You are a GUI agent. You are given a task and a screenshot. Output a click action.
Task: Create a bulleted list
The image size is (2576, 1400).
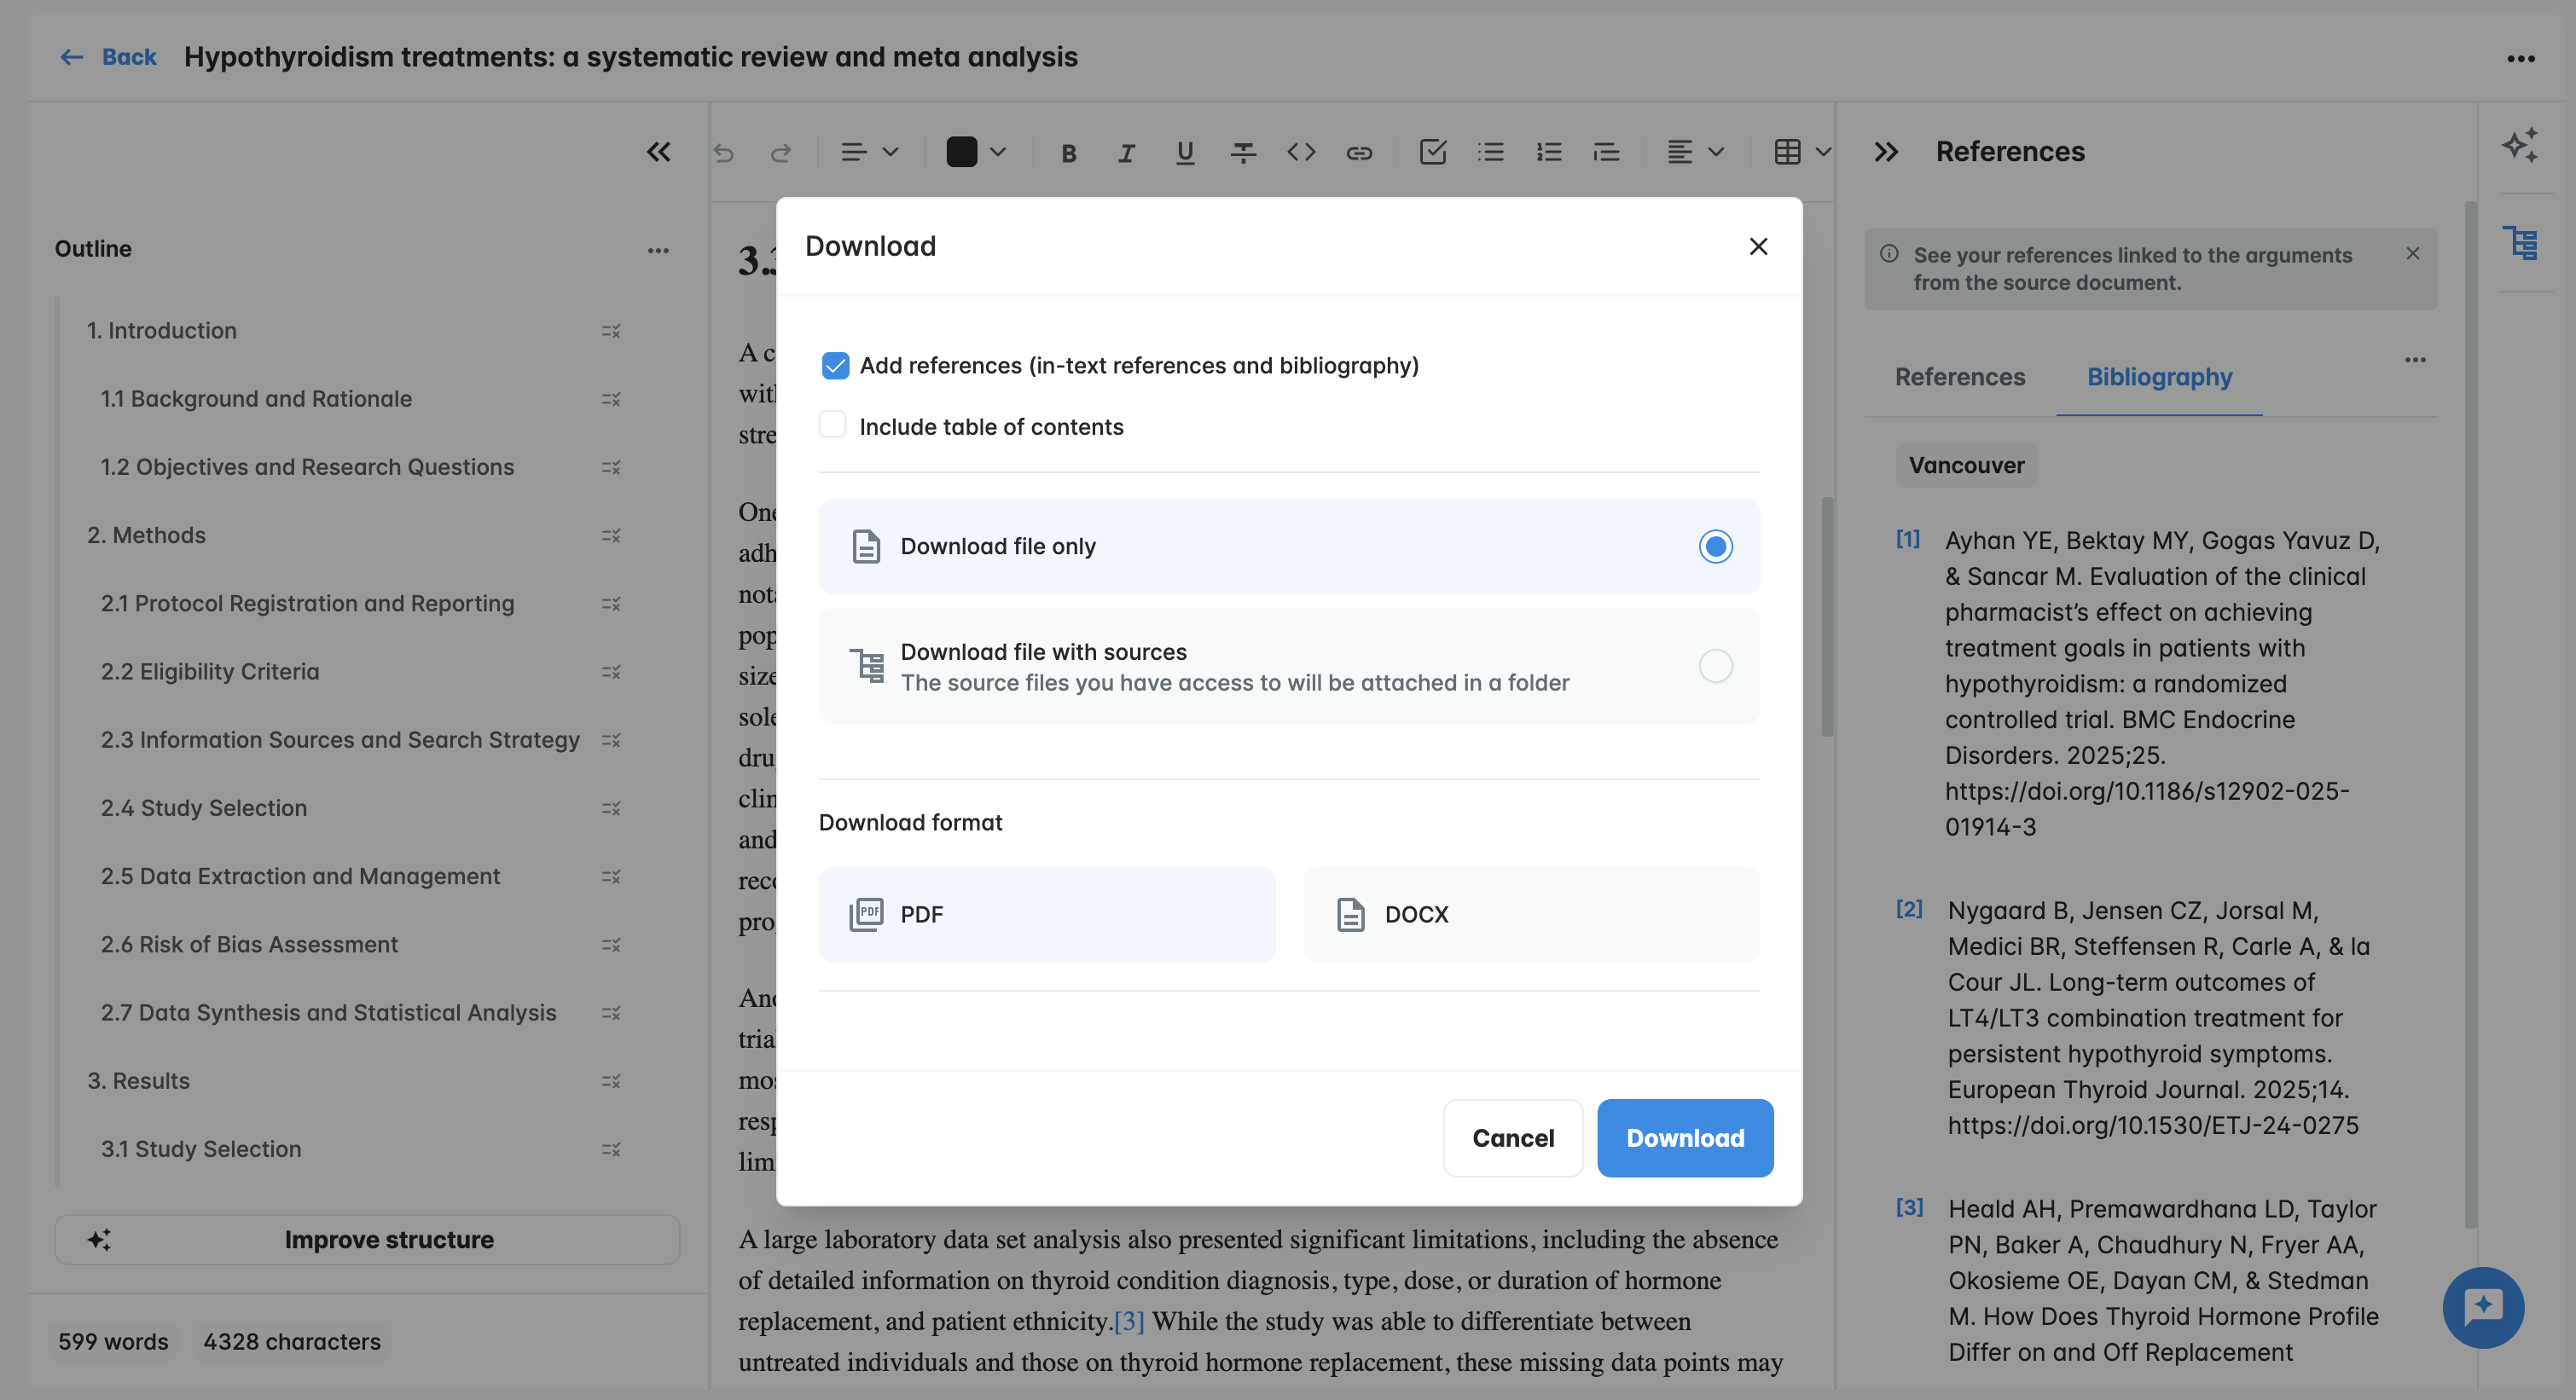(x=1491, y=152)
